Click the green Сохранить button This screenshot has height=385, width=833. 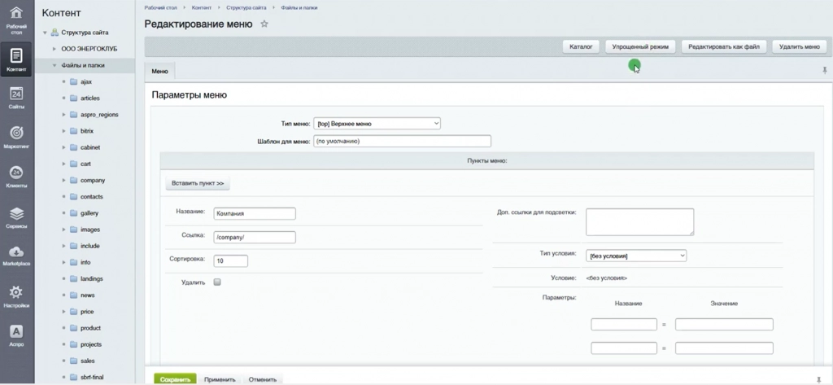(176, 379)
